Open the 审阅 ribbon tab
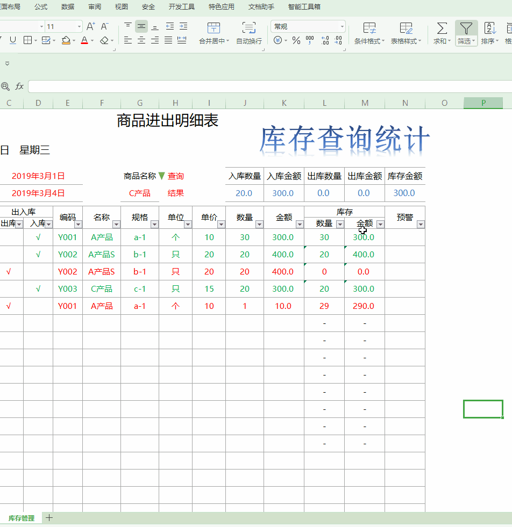The width and height of the screenshot is (512, 527). pos(95,7)
